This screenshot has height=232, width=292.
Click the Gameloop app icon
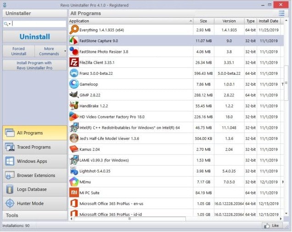coord(74,84)
